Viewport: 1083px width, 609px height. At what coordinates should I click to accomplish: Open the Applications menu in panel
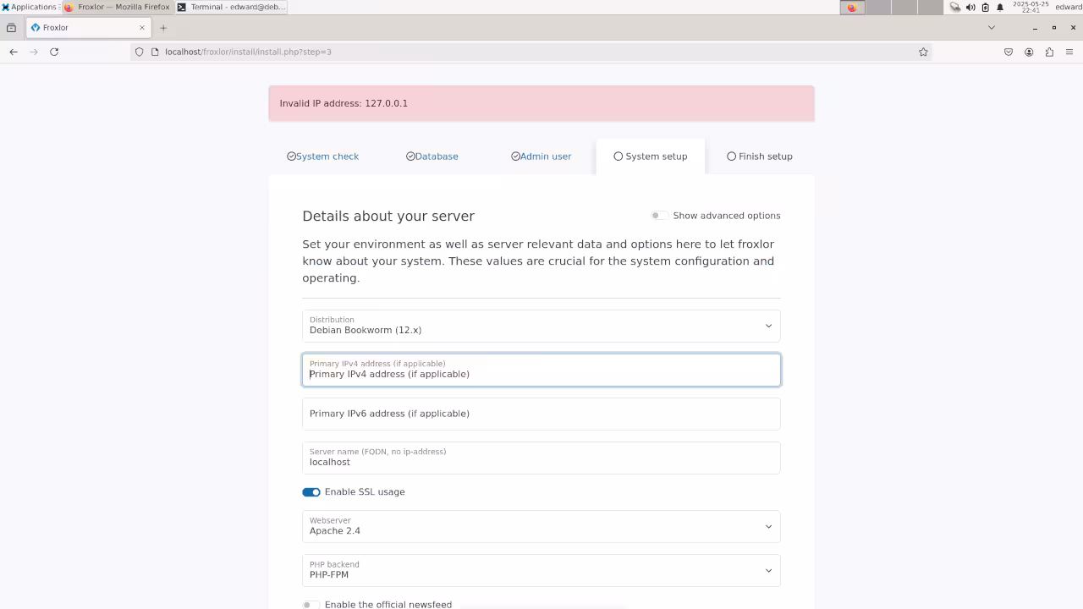click(30, 7)
